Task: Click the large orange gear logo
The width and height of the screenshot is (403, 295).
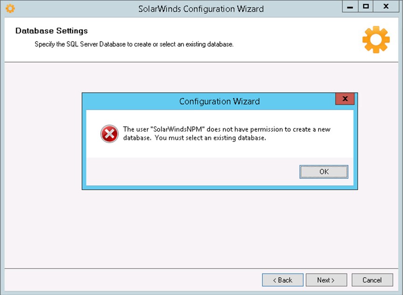Action: coord(375,39)
